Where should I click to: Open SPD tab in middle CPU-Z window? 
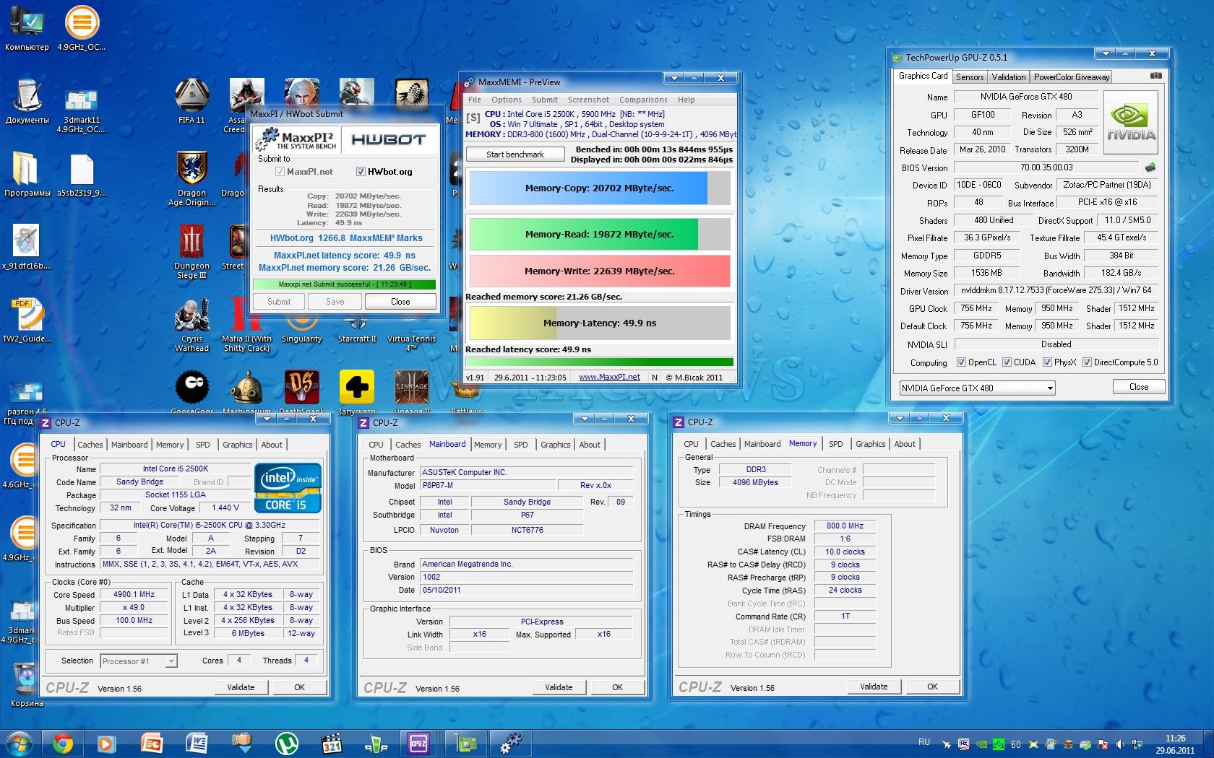point(521,445)
